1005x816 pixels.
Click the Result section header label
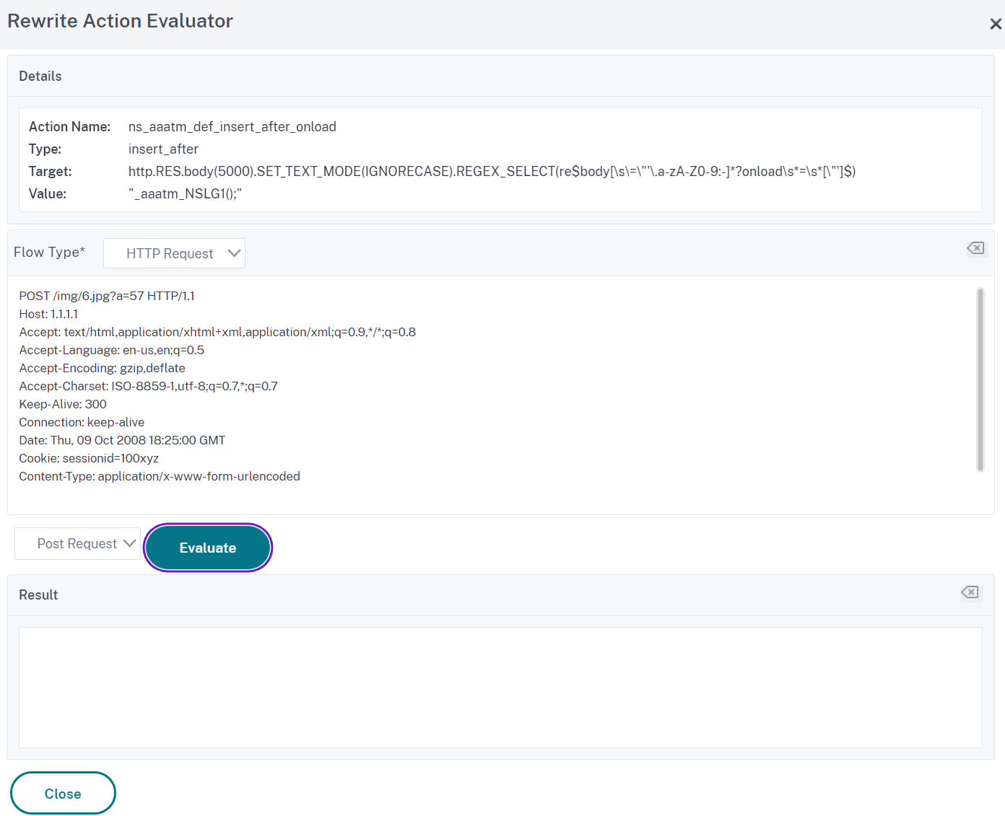click(38, 595)
